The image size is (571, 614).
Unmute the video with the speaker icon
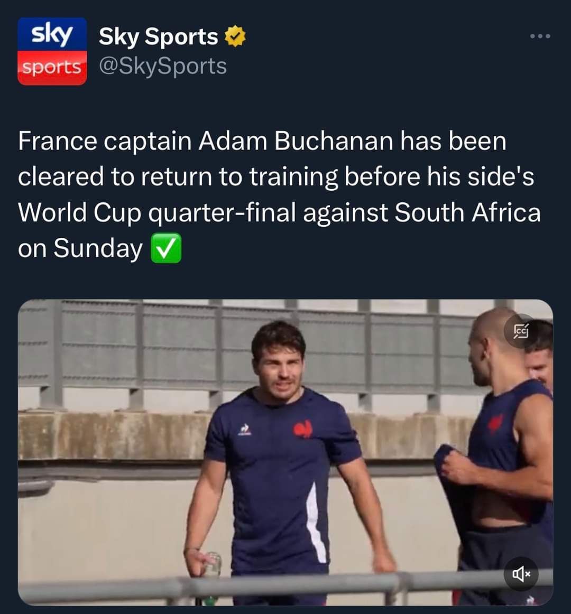pos(521,573)
